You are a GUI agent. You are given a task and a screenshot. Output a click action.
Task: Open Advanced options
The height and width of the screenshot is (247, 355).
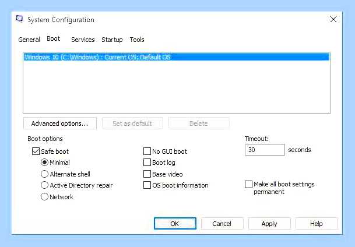60,123
